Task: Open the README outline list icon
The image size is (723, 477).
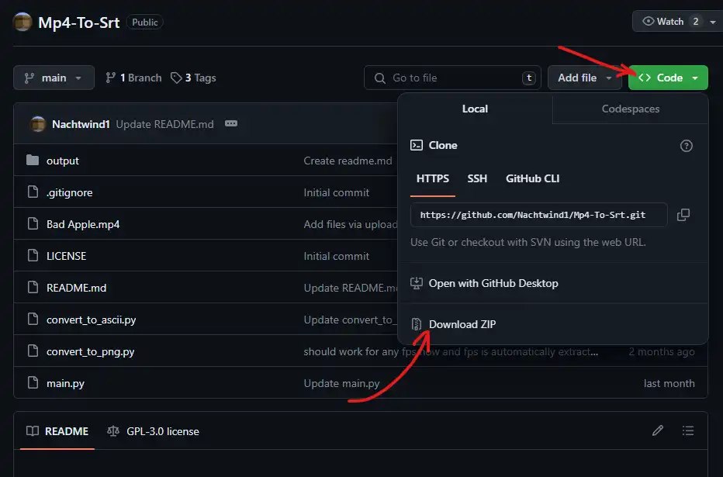Action: (x=688, y=430)
